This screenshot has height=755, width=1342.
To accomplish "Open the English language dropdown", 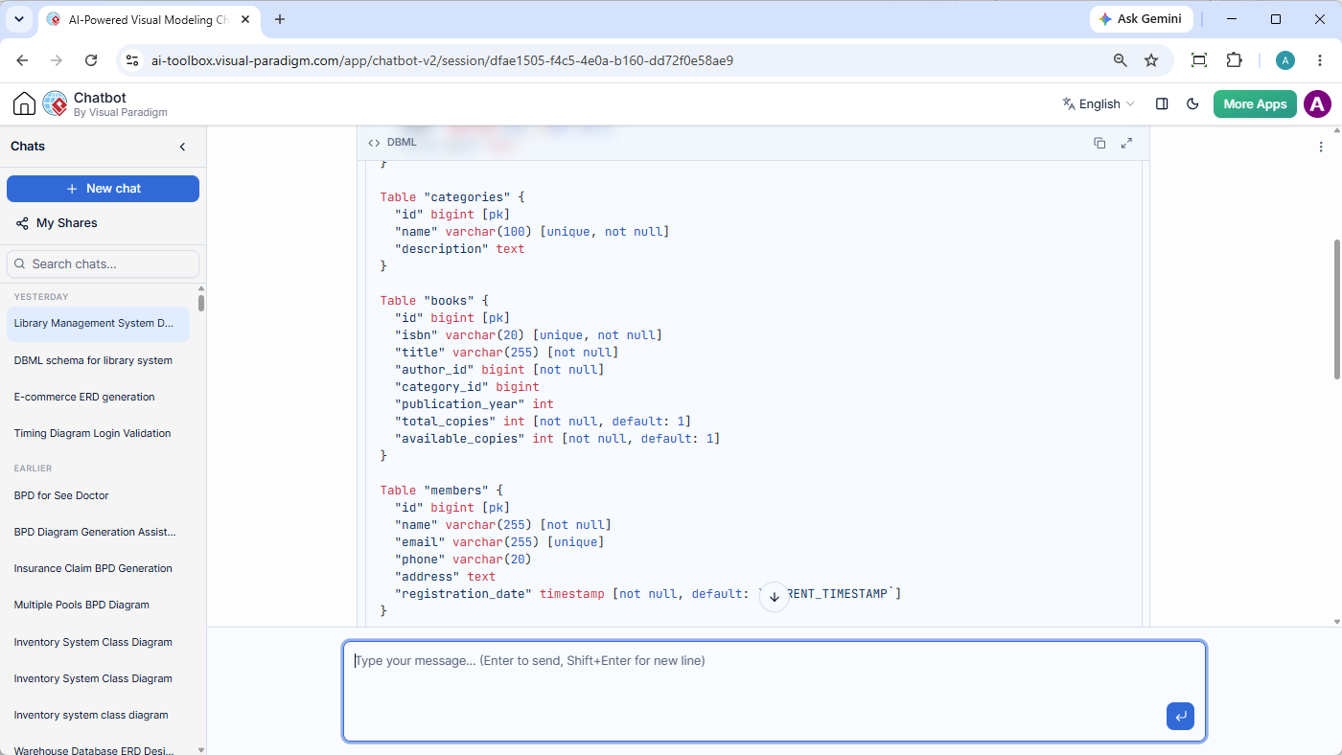I will coord(1099,104).
